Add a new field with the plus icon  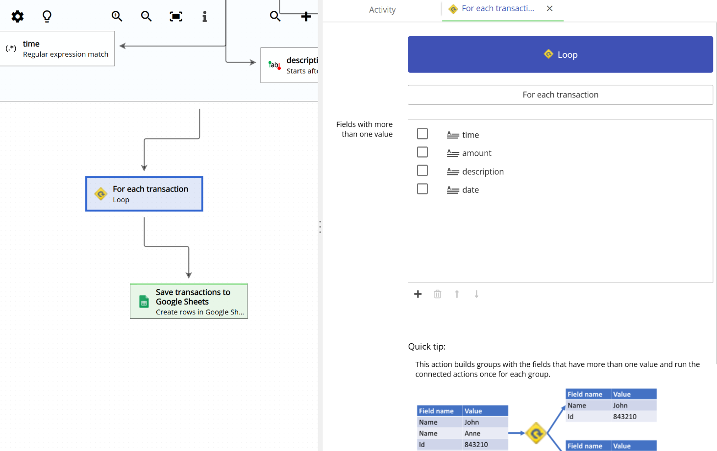418,294
